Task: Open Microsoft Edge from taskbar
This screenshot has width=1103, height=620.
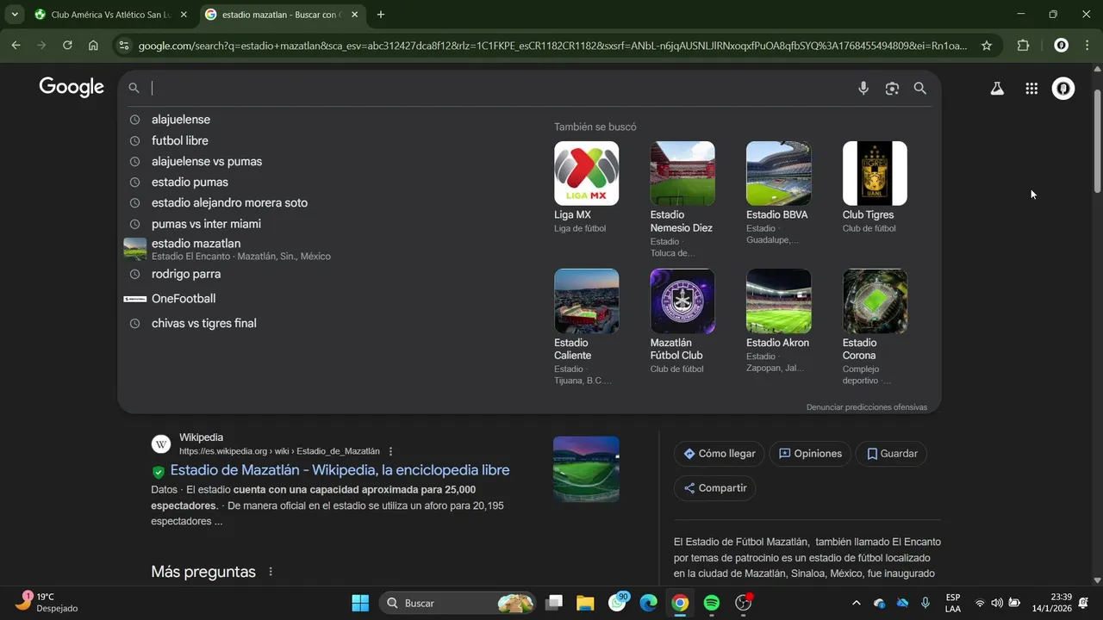Action: point(648,603)
